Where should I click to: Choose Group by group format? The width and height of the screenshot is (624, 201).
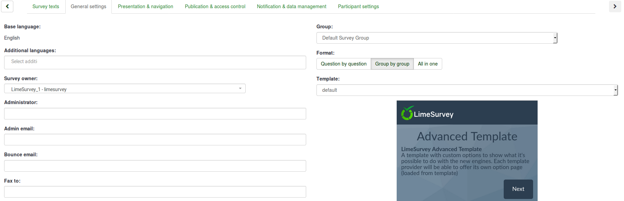(392, 64)
